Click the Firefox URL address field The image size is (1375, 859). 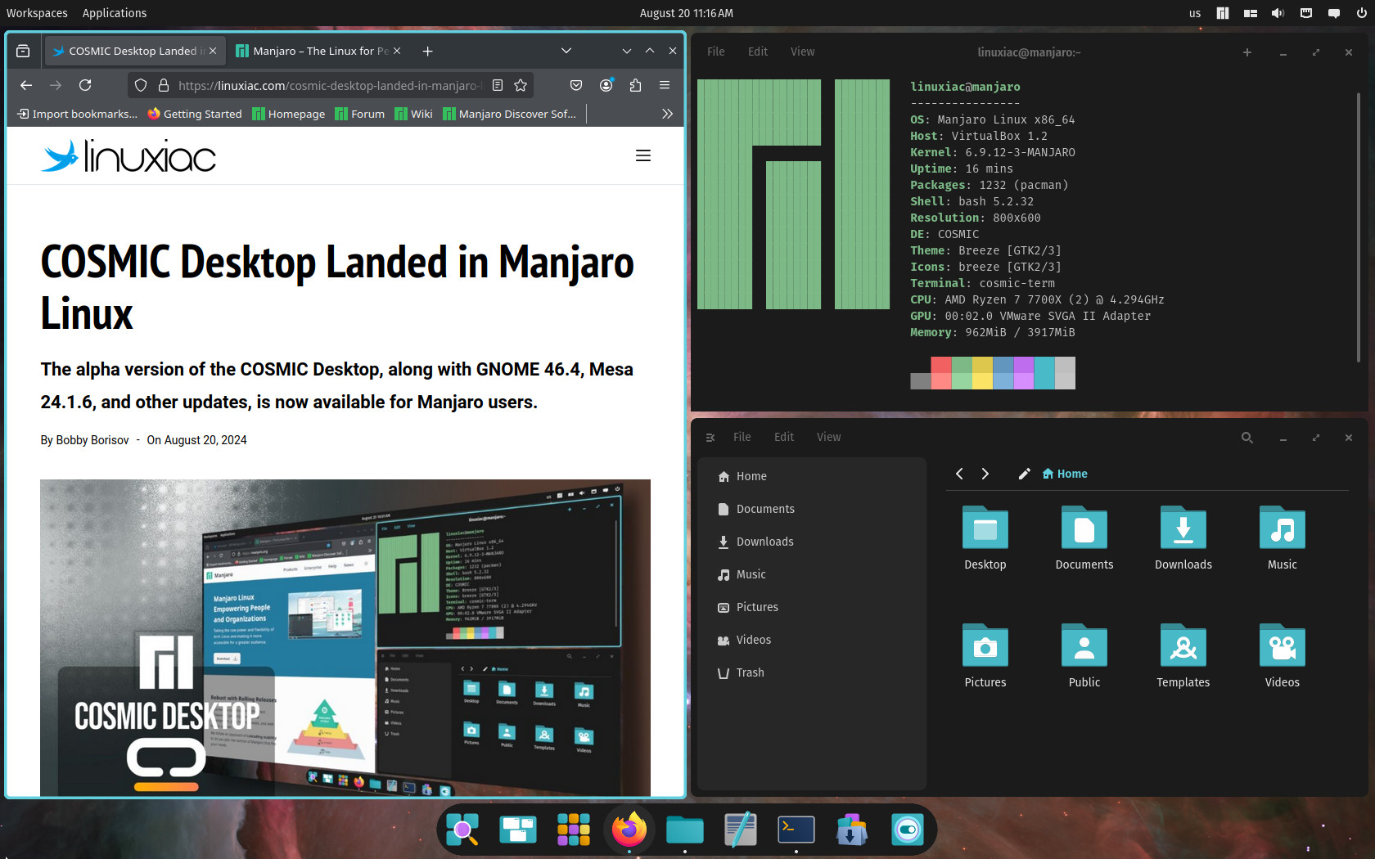330,85
